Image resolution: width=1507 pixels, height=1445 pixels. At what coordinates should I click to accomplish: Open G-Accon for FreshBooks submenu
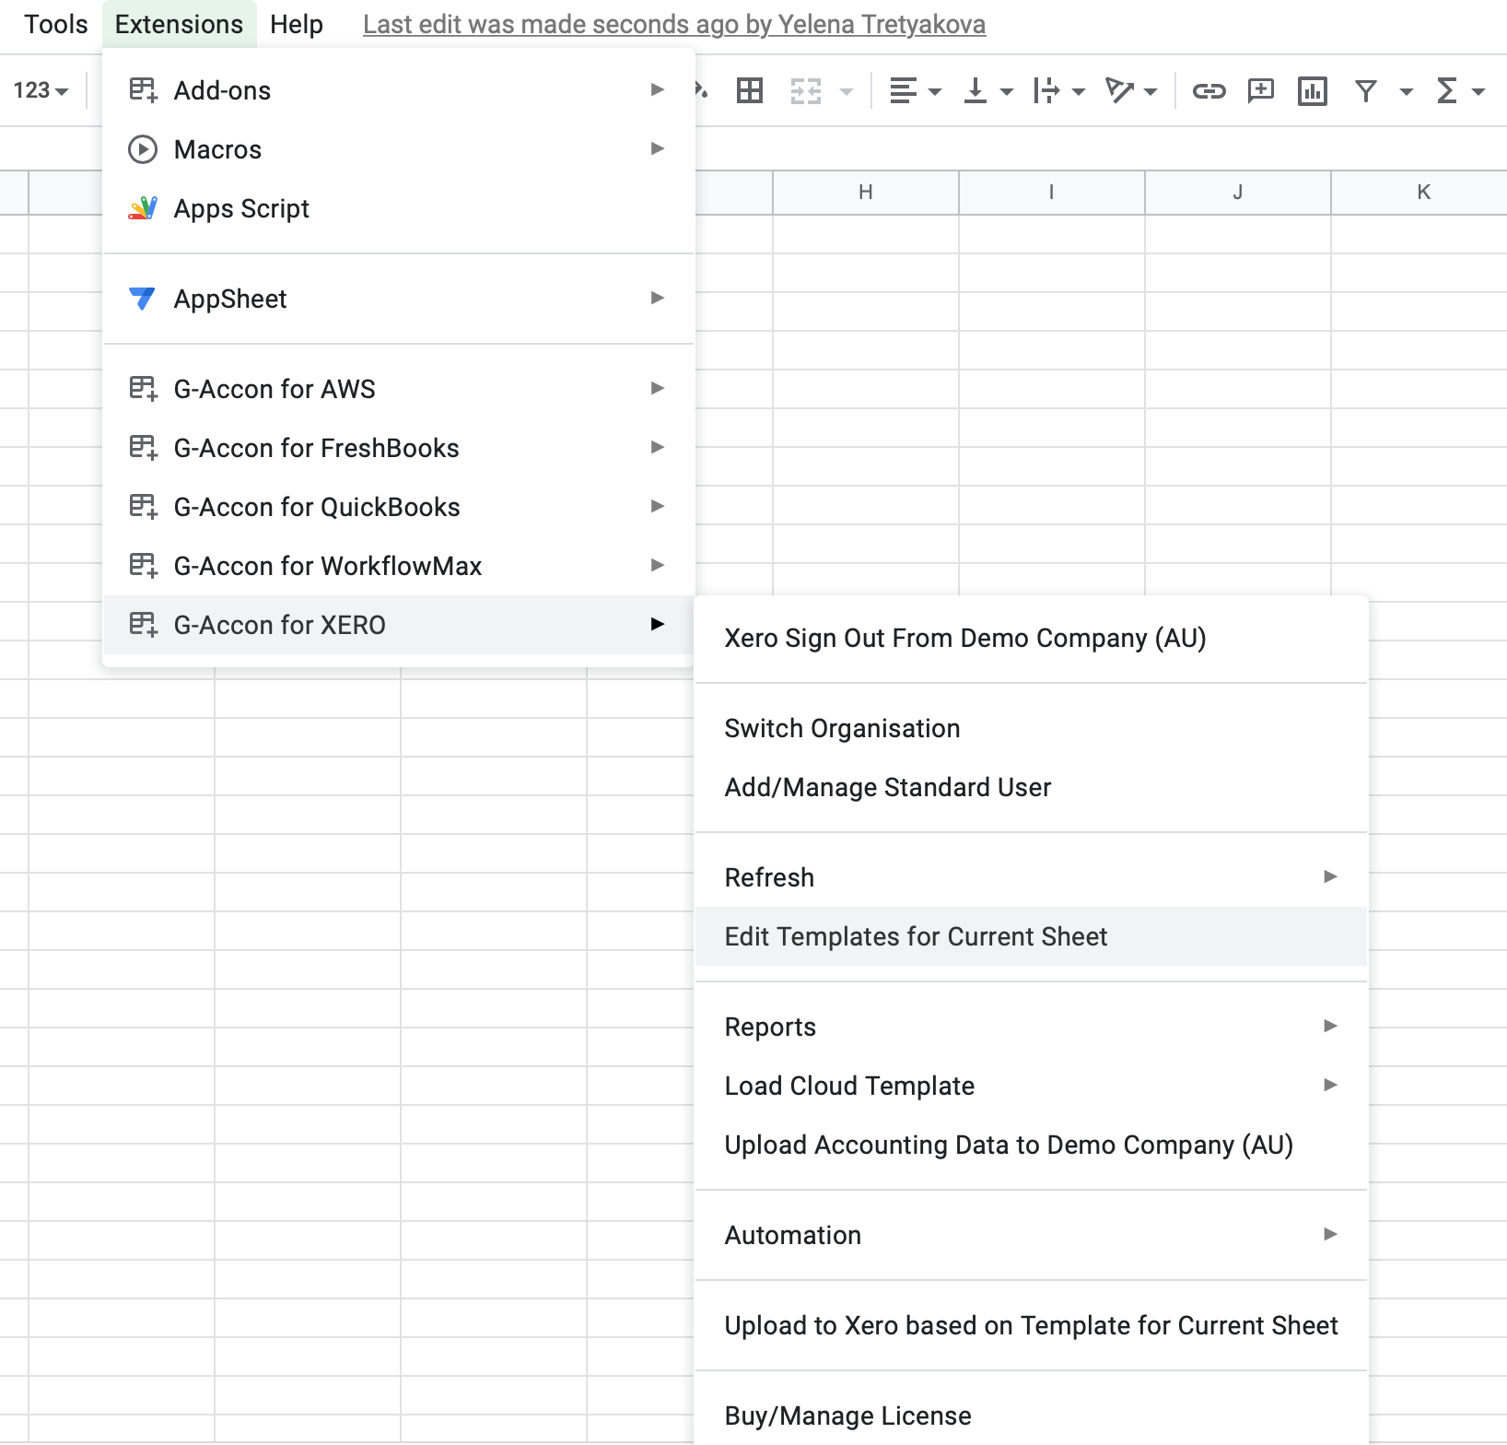point(399,448)
